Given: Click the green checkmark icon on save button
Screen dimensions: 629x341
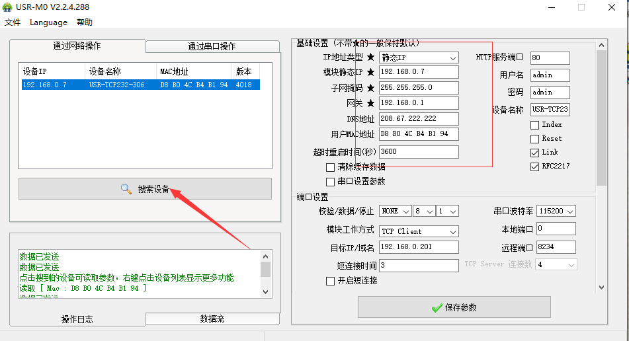Looking at the screenshot, I should (437, 308).
